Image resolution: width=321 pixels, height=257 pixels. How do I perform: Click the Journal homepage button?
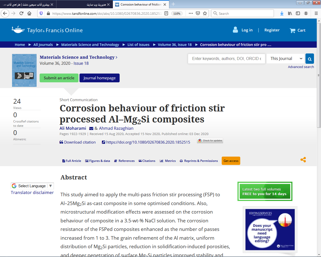click(x=100, y=78)
